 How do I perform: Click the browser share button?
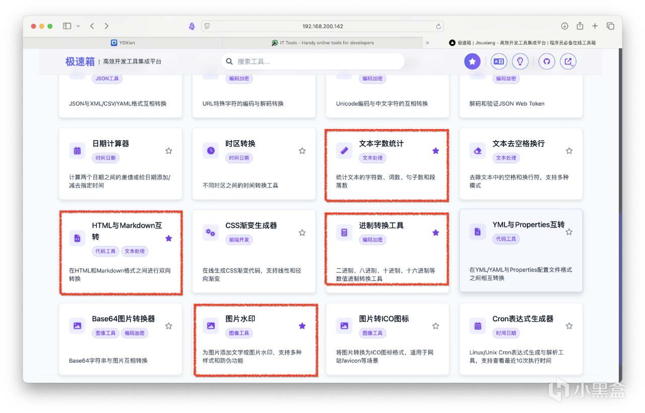click(580, 26)
